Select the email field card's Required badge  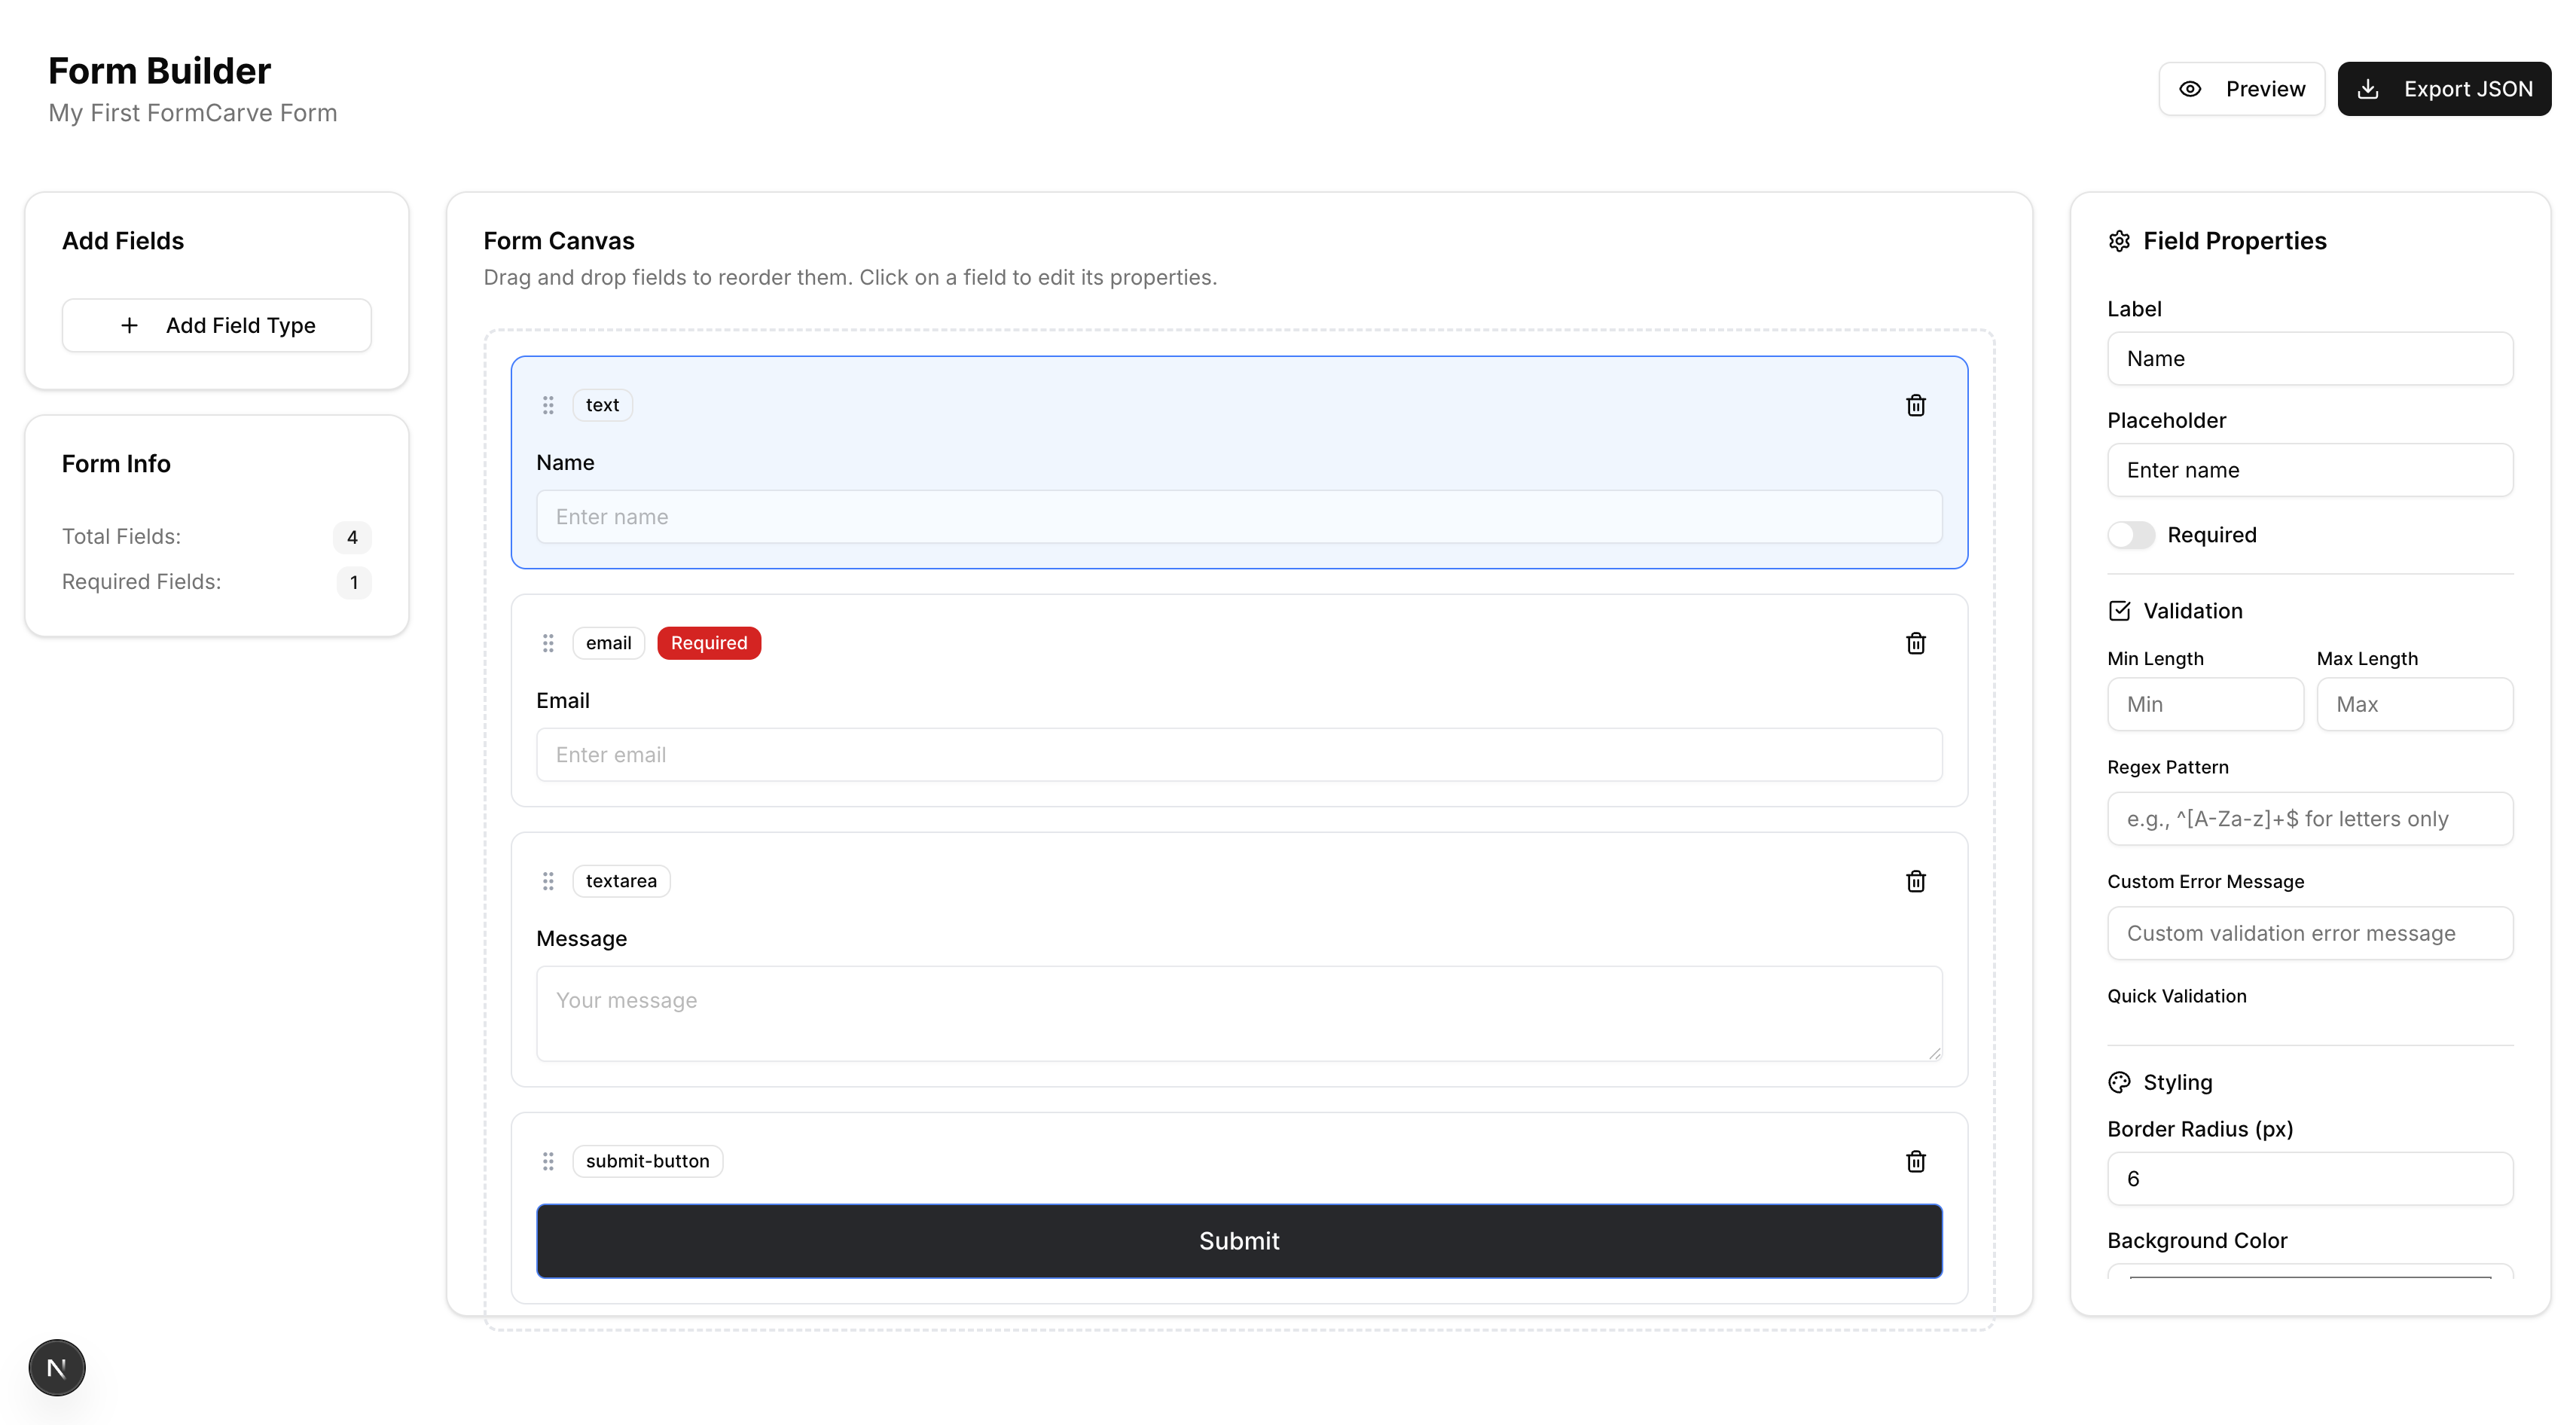click(x=708, y=643)
